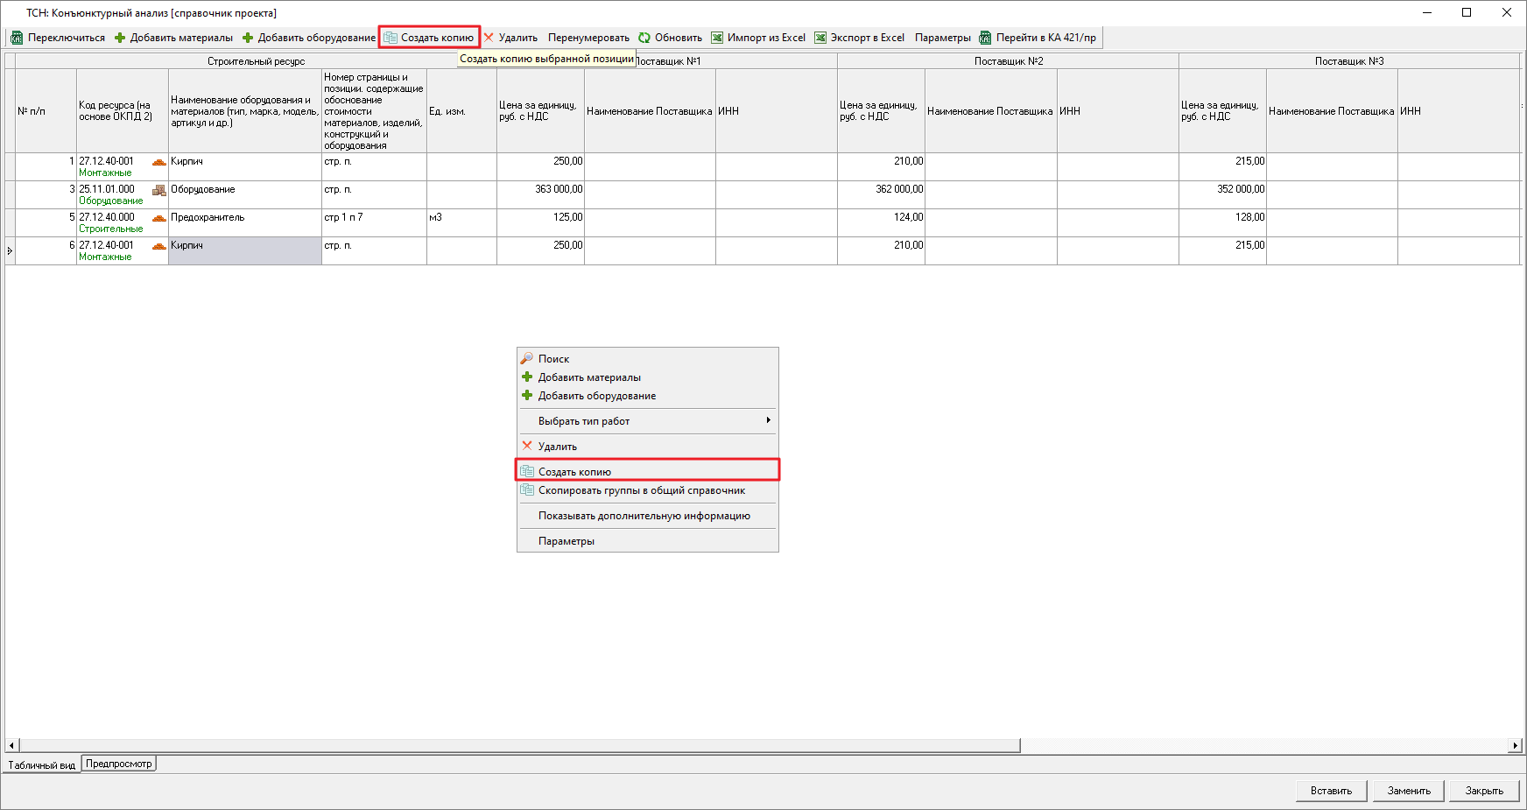Click the Заменить button
Screen dimensions: 1527x810
(1409, 791)
